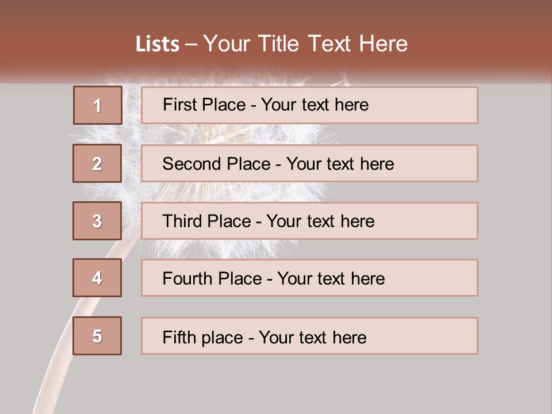Click the number 3 box
552x414 pixels.
(97, 221)
